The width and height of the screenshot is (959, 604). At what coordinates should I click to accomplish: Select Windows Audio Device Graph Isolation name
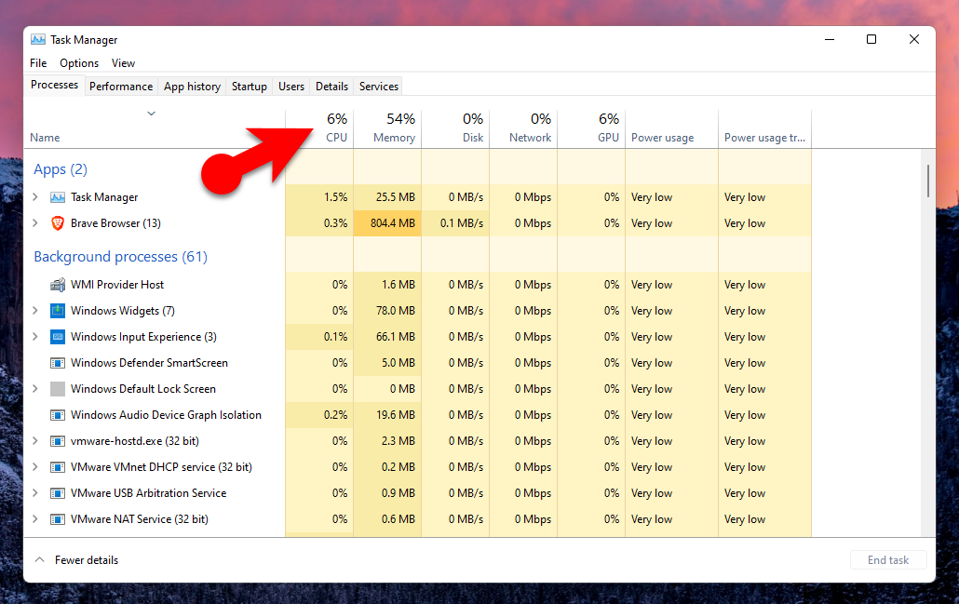(x=166, y=415)
